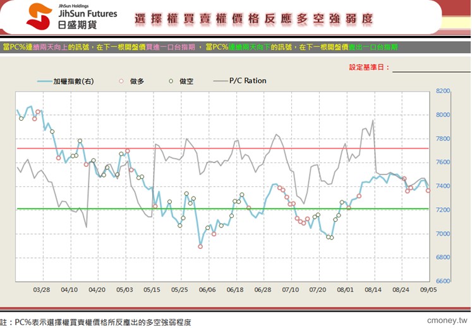
Task: Click the 7200 value on right axis
Action: [443, 210]
